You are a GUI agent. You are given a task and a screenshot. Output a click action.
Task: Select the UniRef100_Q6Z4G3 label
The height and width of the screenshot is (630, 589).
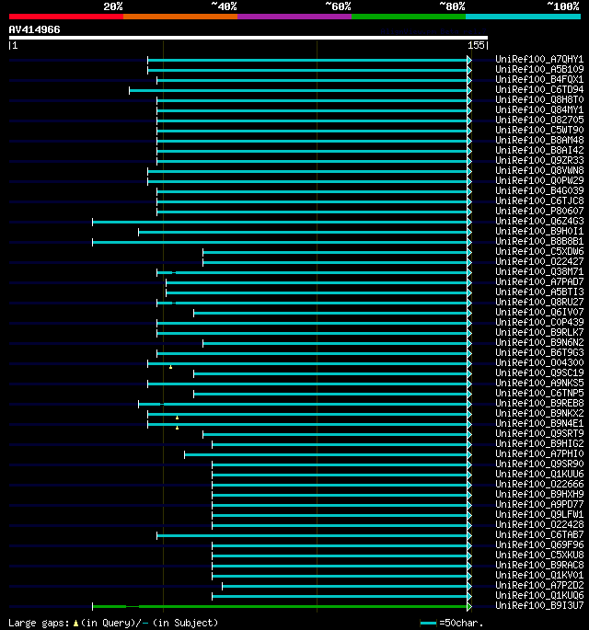(x=539, y=221)
